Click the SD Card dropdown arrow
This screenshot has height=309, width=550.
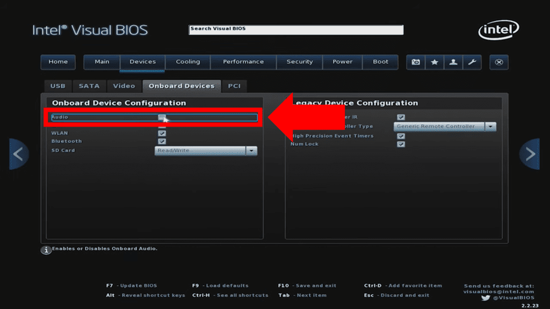[x=251, y=151]
